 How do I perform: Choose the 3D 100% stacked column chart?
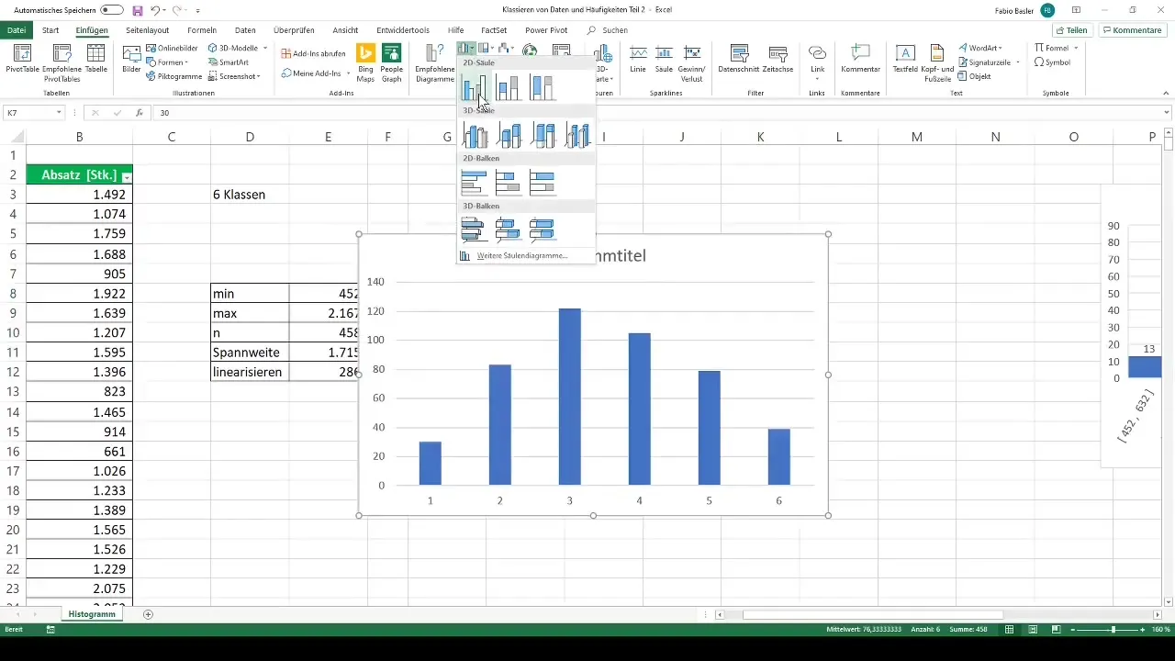click(543, 135)
